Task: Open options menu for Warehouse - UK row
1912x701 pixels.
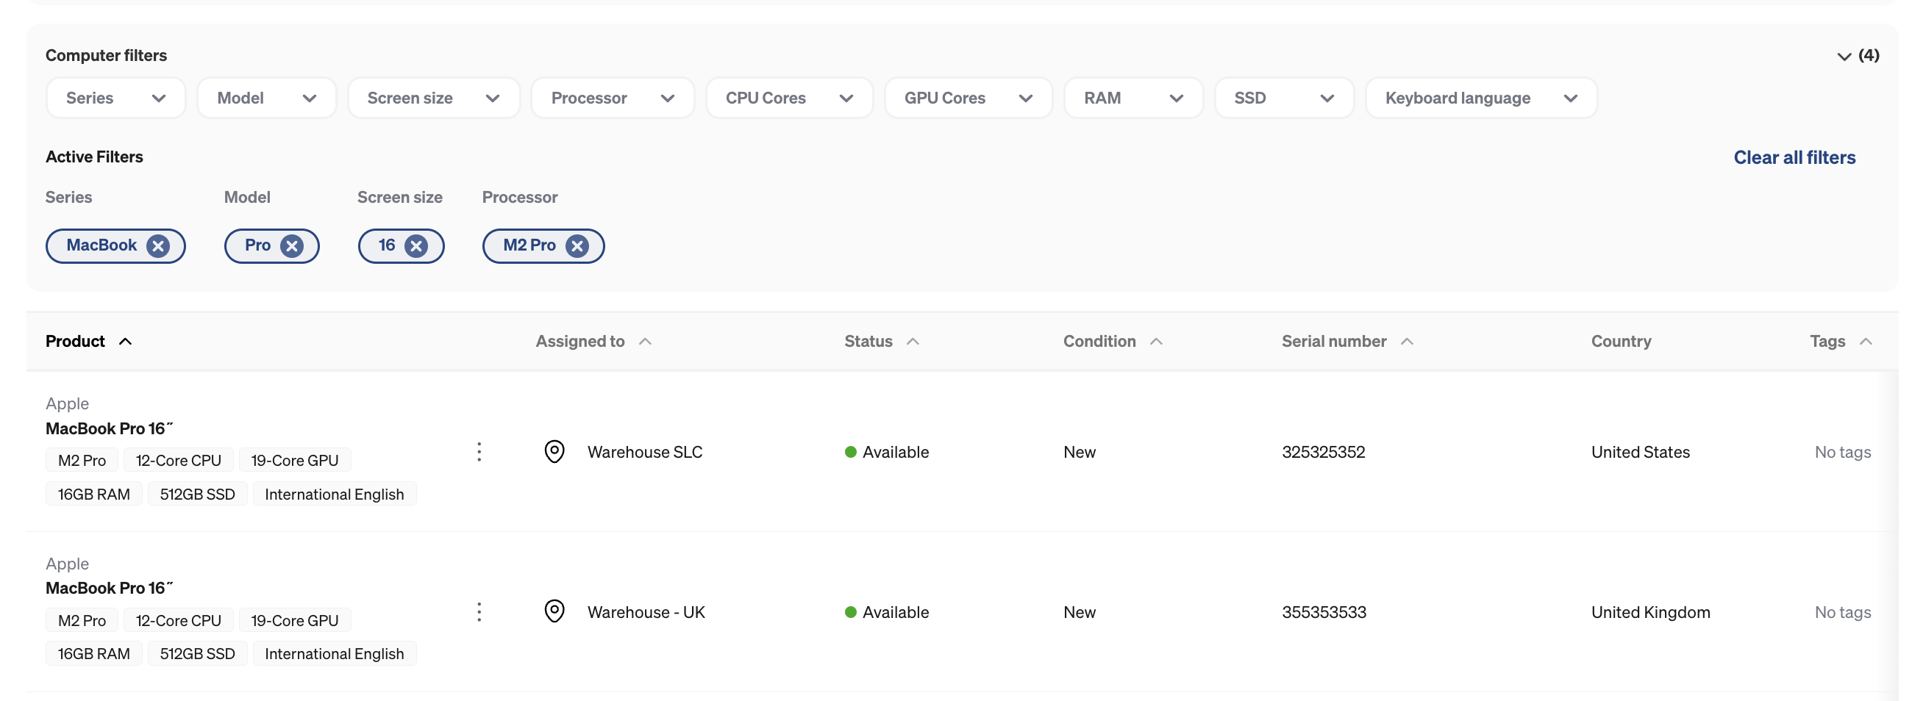Action: click(479, 612)
